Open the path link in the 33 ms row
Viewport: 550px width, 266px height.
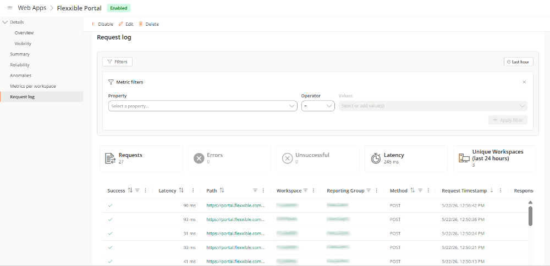tap(235, 247)
